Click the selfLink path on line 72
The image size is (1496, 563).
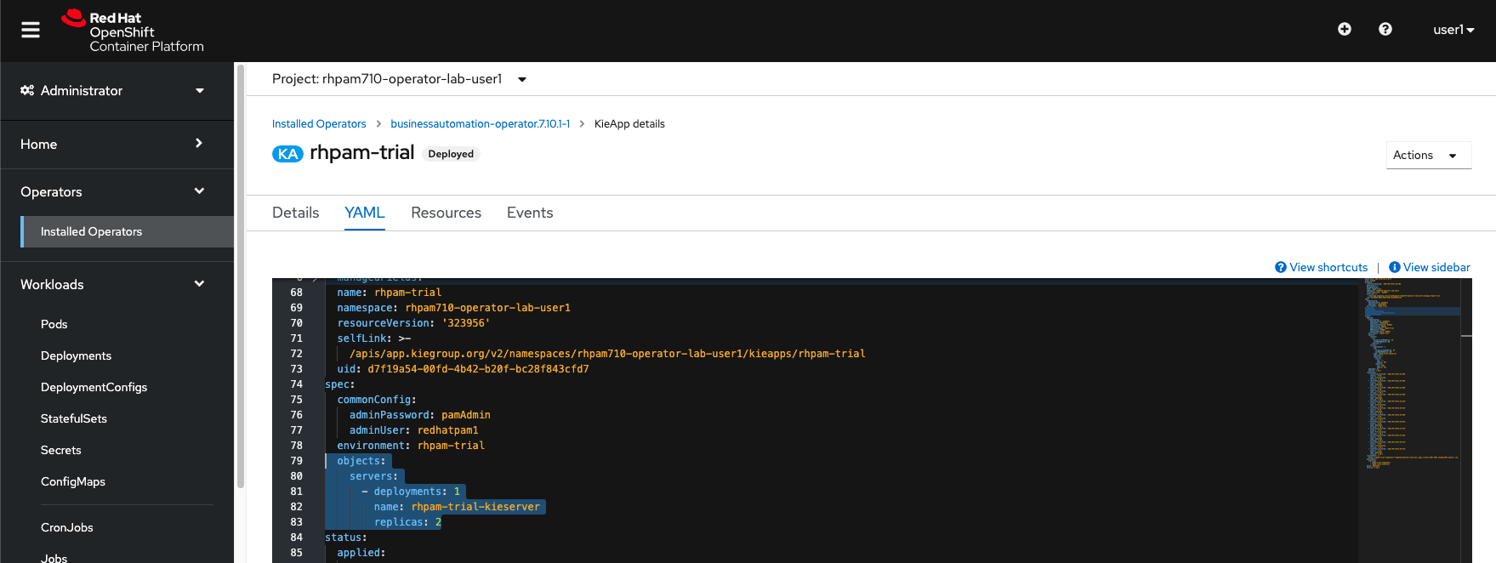(x=607, y=354)
